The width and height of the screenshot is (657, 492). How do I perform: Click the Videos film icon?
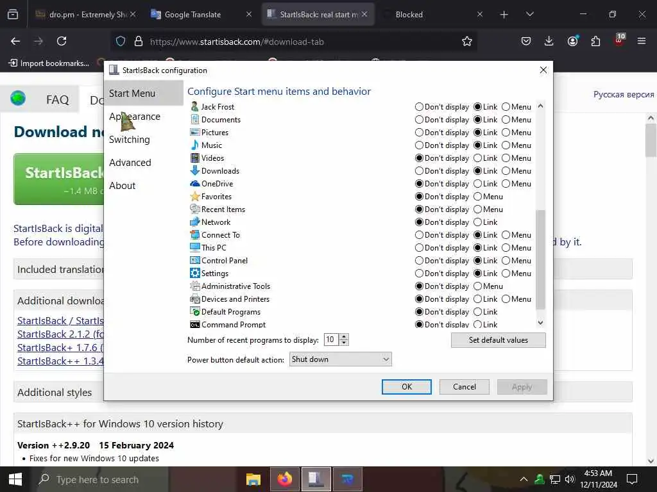pos(194,158)
